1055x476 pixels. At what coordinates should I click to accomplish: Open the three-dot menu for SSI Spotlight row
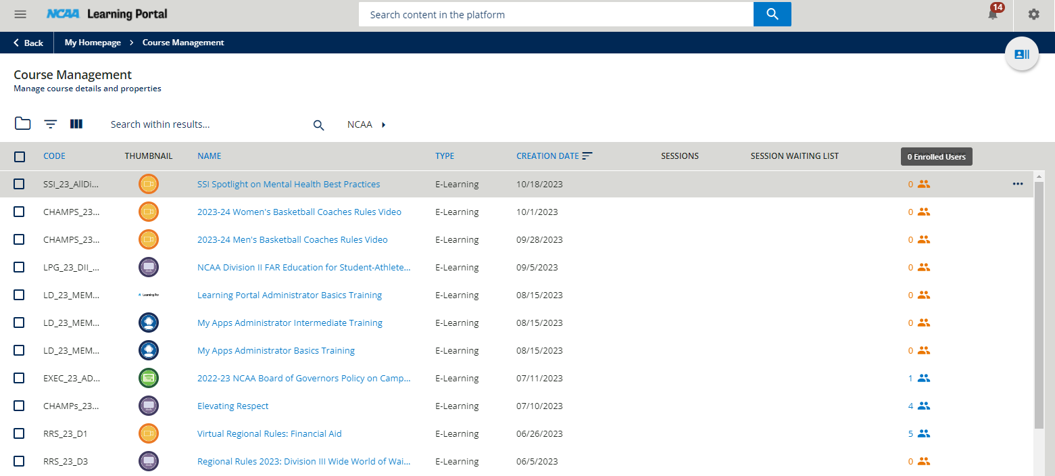click(1018, 184)
